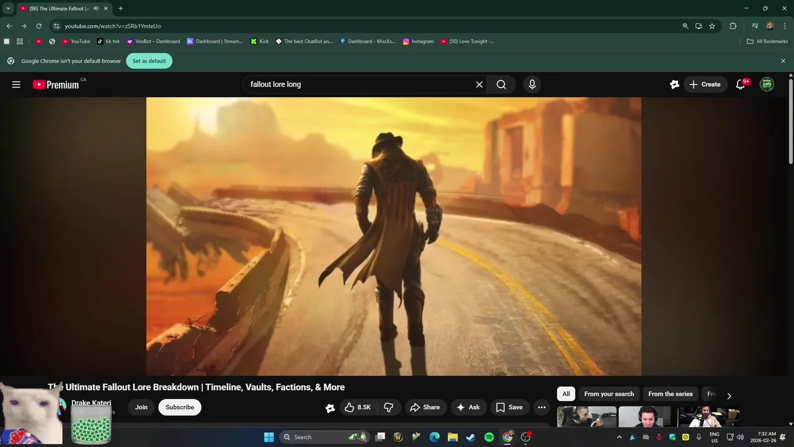Image resolution: width=794 pixels, height=447 pixels.
Task: Open the tik tok bookmark
Action: [x=109, y=42]
